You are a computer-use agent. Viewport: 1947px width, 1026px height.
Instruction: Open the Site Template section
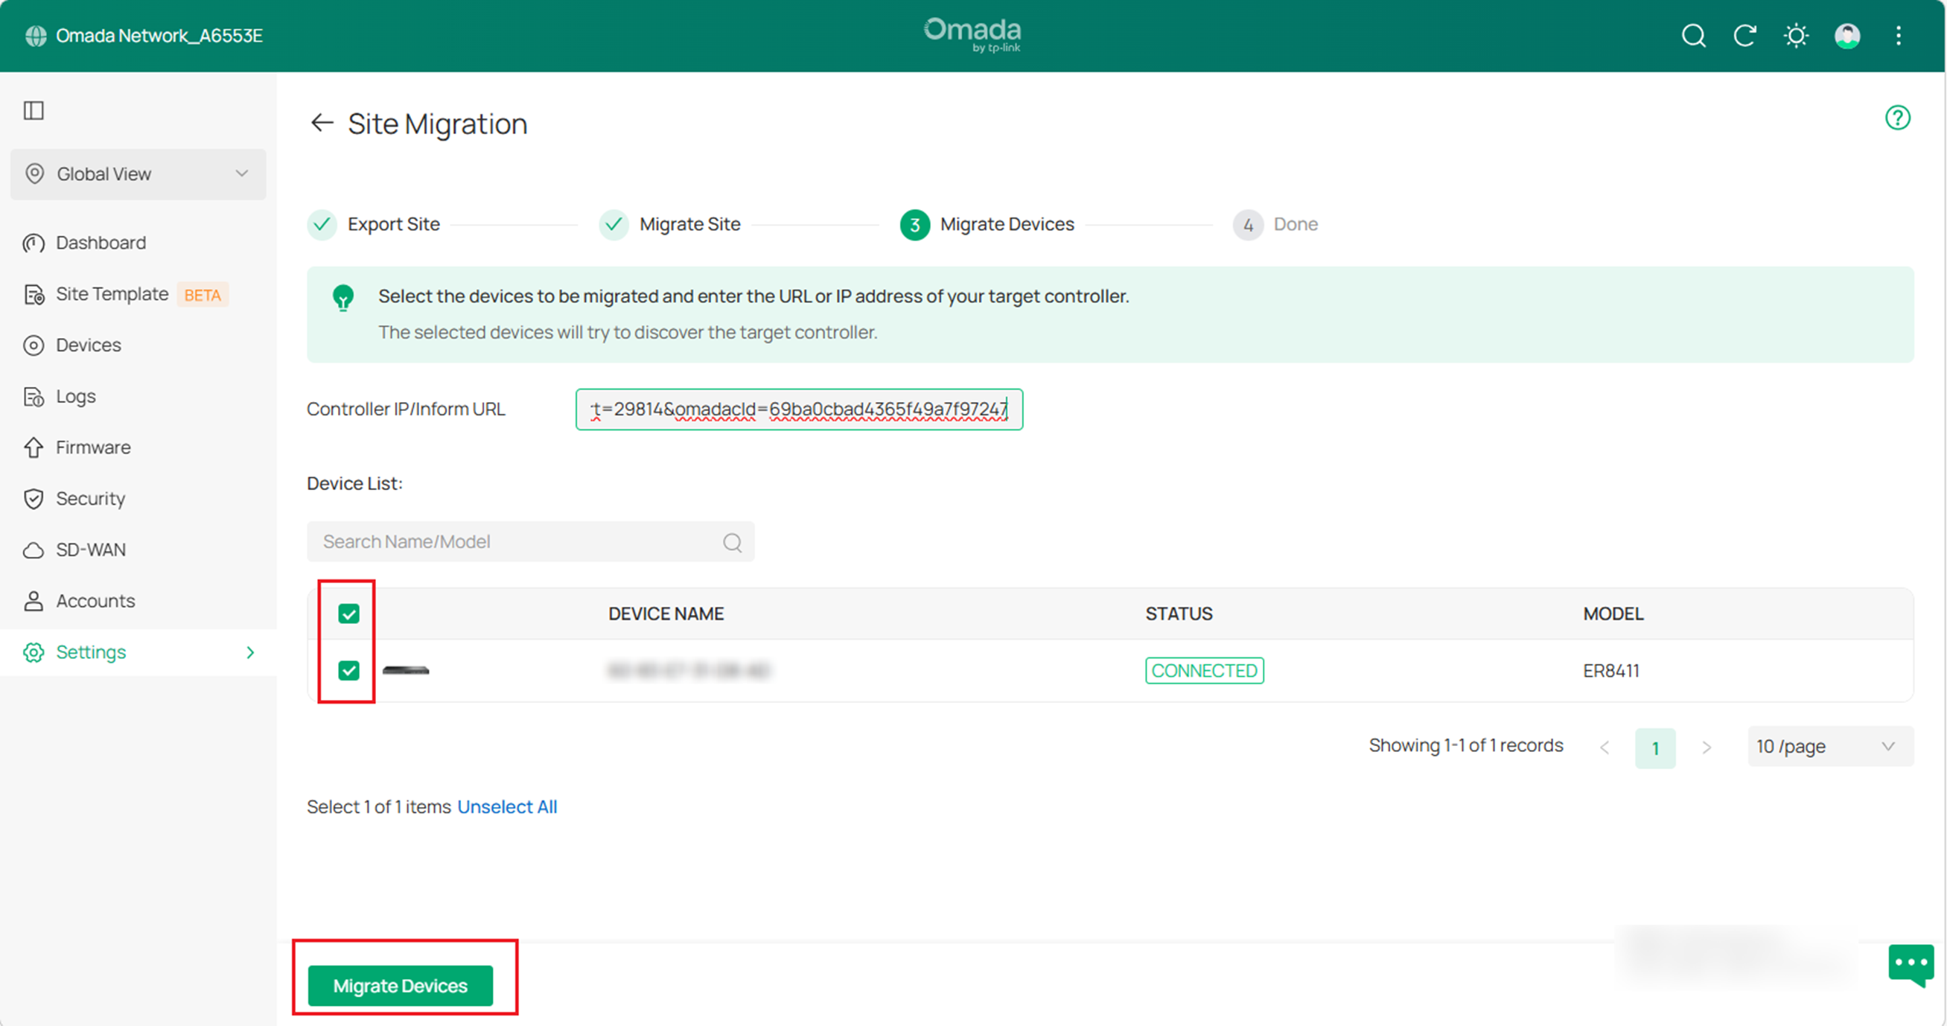click(x=112, y=294)
